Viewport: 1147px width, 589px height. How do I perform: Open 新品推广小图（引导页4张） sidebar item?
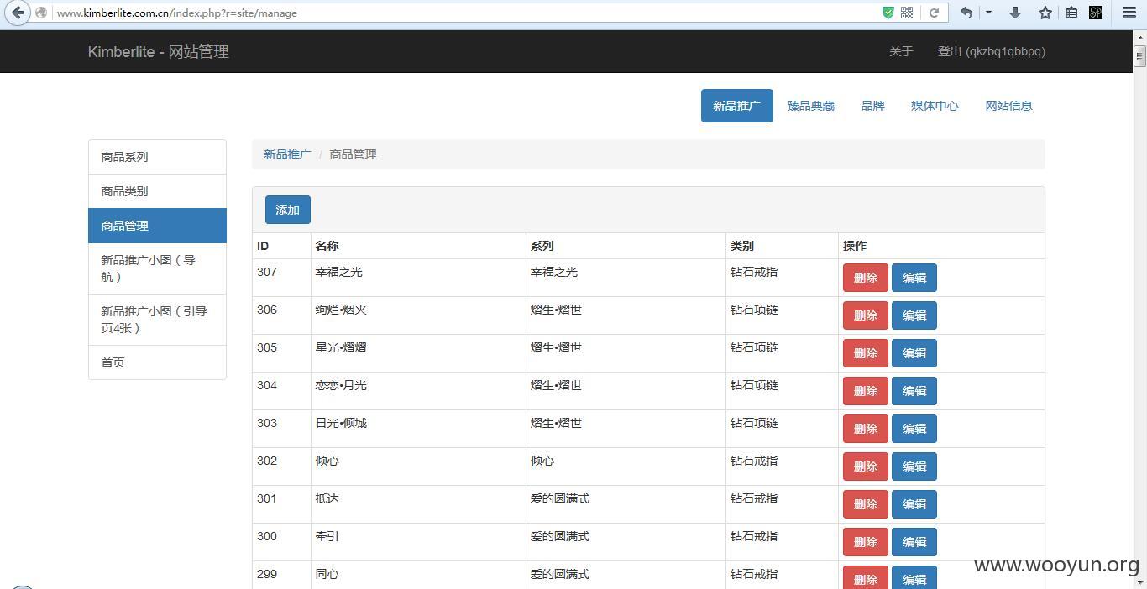157,320
